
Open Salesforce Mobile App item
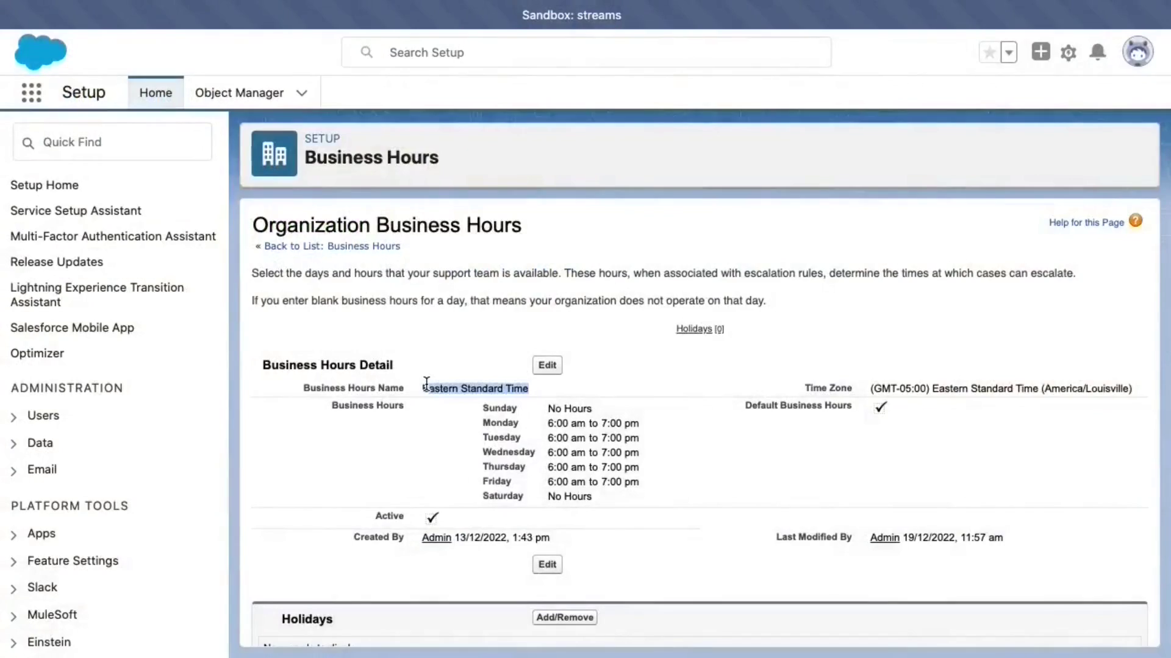[x=72, y=328]
